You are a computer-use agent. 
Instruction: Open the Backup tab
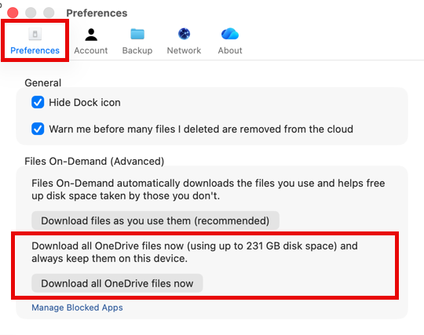[137, 41]
